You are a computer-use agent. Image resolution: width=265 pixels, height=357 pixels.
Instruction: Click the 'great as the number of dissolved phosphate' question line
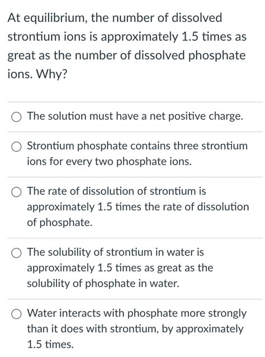(126, 55)
